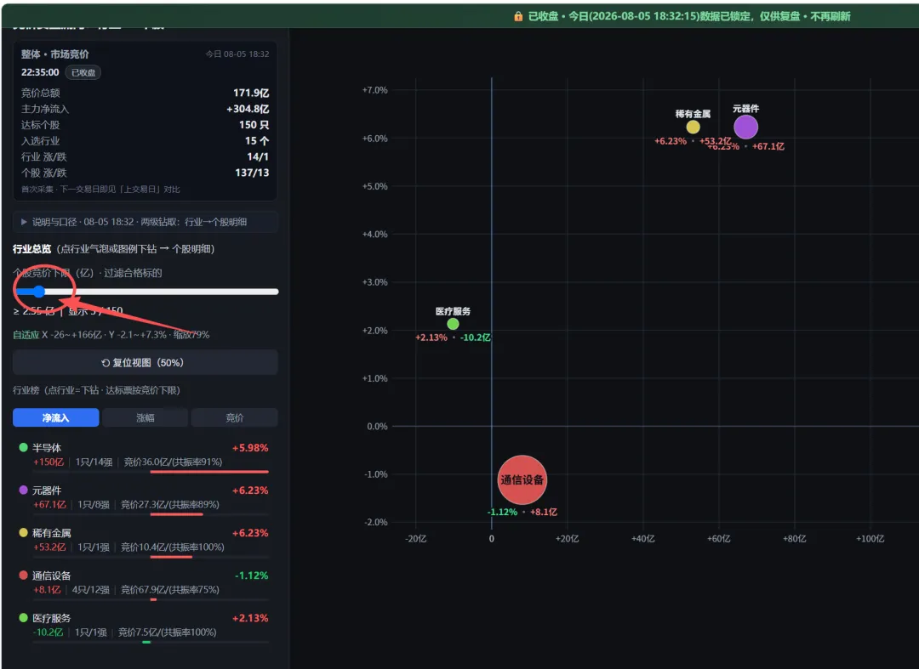Click the +8.1亿 inflow in 通信设备 list row
This screenshot has height=669, width=919.
coord(47,589)
